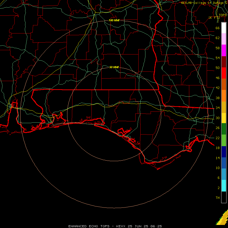Click the 22 legend value
This screenshot has width=228, height=228.
pos(218,138)
